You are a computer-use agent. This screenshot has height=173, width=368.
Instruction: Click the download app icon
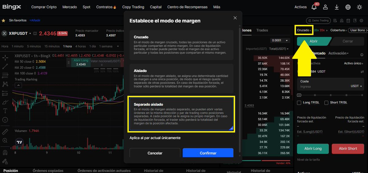coord(337,7)
